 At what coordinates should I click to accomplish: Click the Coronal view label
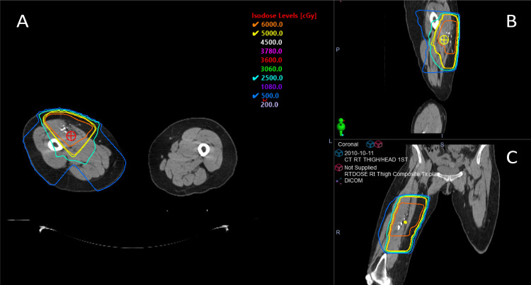pos(348,144)
